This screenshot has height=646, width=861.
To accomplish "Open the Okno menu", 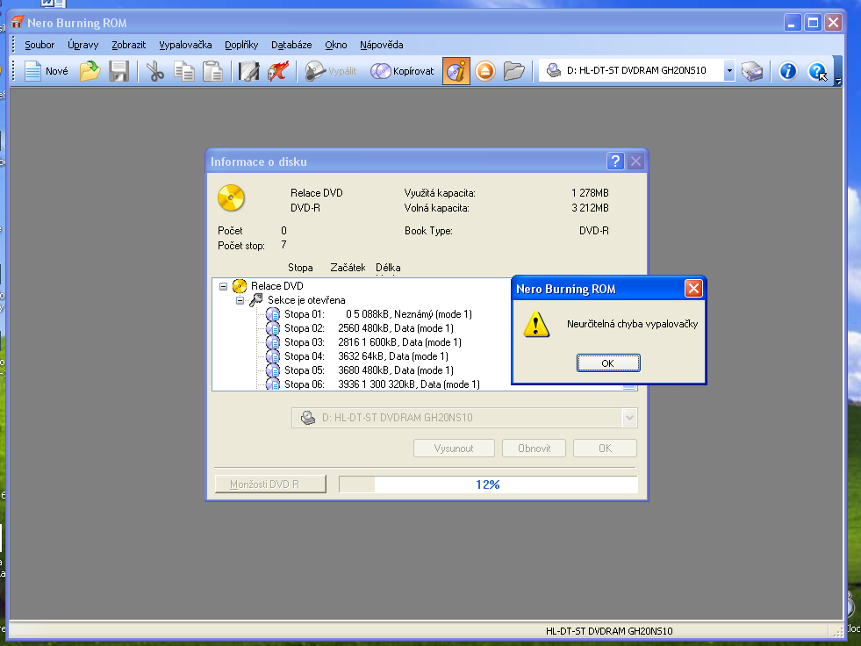I will 335,45.
